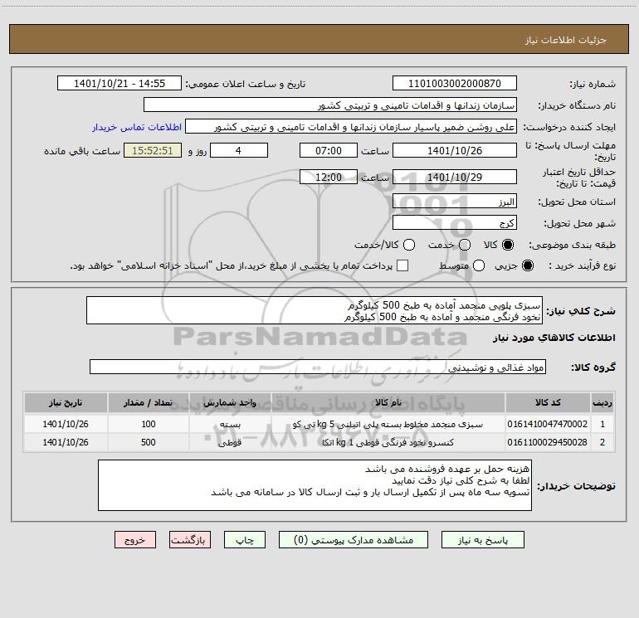Click the buyer notes text box

[x=315, y=485]
